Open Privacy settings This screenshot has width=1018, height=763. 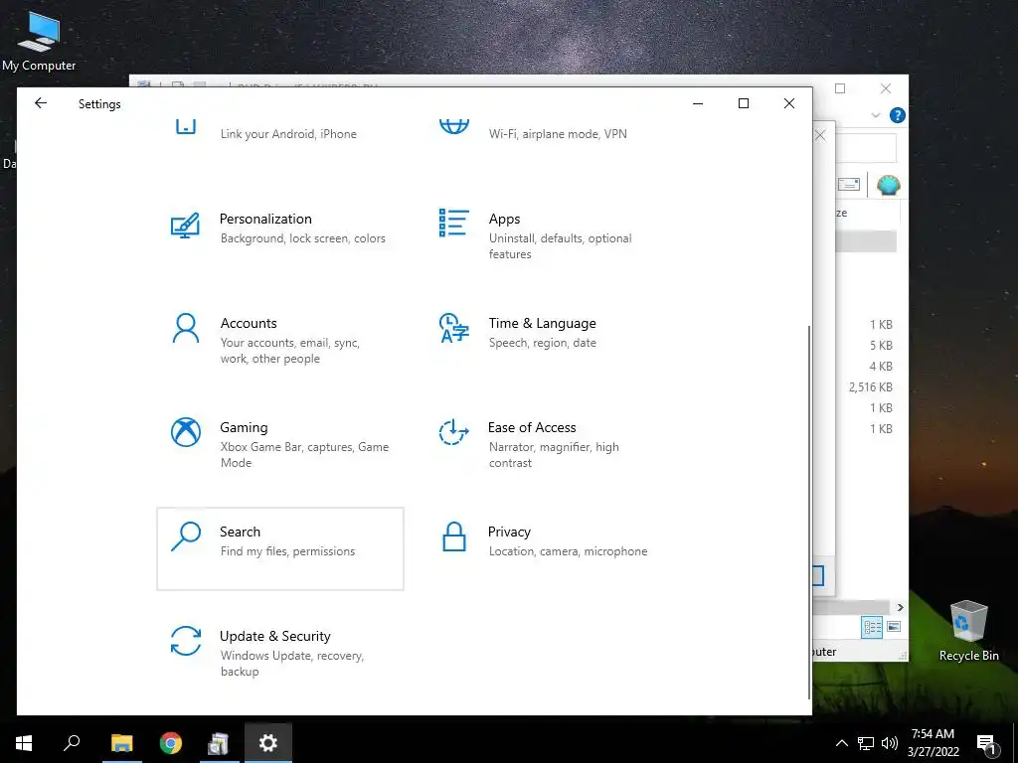tap(549, 548)
